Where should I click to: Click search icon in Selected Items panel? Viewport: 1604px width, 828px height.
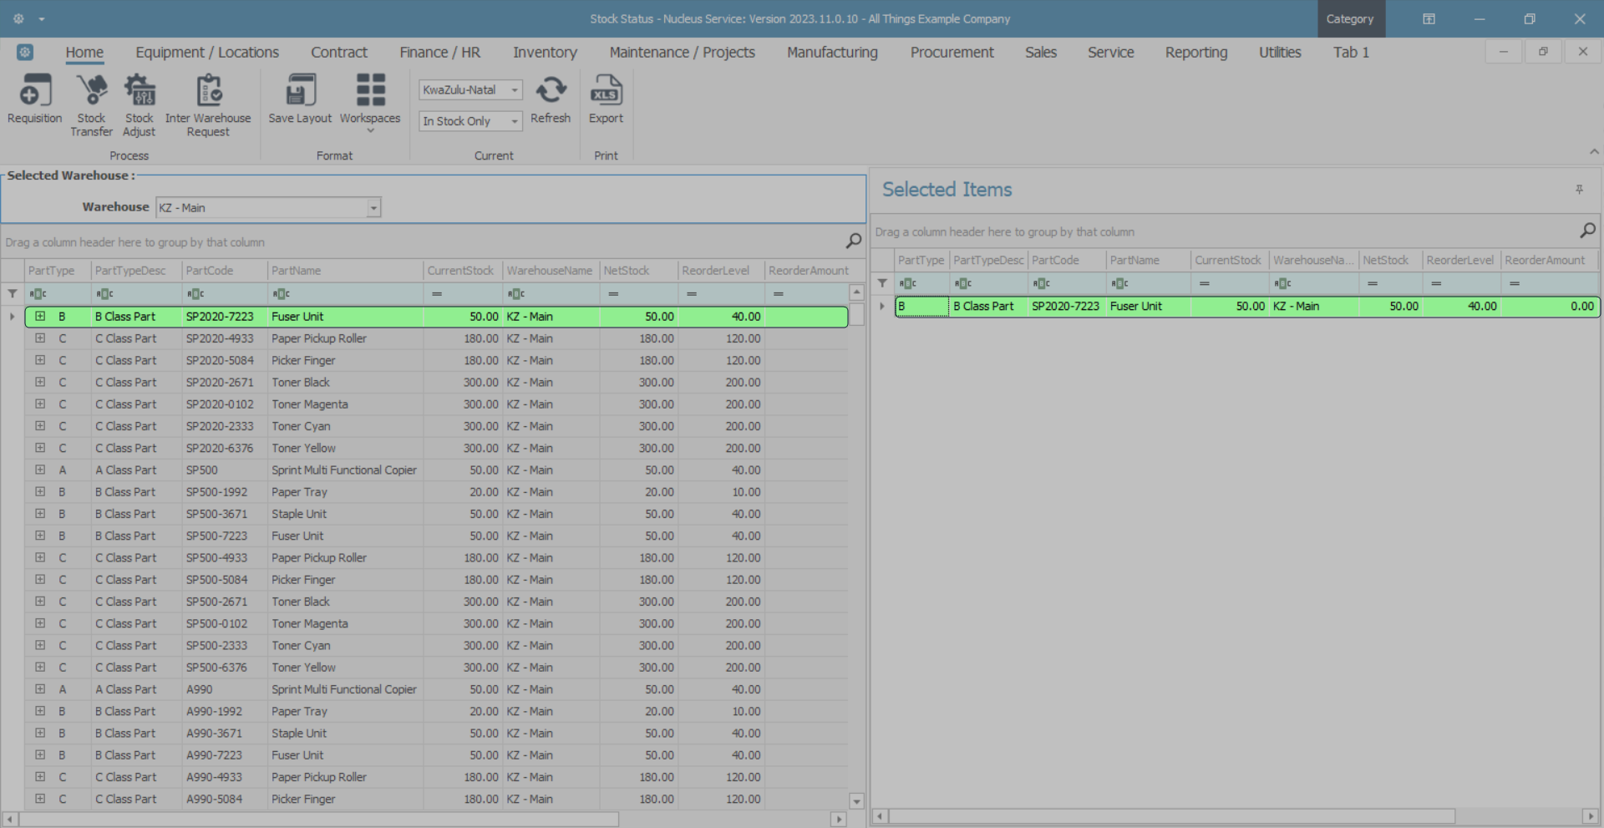point(1587,231)
